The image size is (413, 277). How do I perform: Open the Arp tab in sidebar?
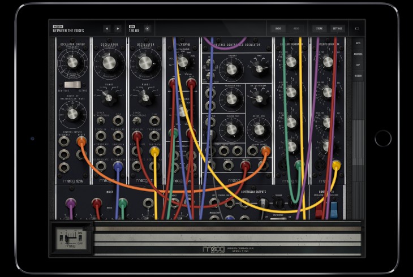pos(358,65)
